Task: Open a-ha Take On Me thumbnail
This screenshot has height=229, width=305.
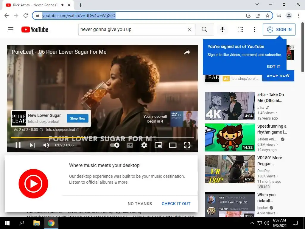Action: (230, 106)
